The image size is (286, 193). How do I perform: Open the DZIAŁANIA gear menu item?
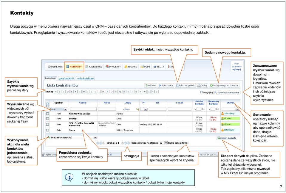coord(55,67)
